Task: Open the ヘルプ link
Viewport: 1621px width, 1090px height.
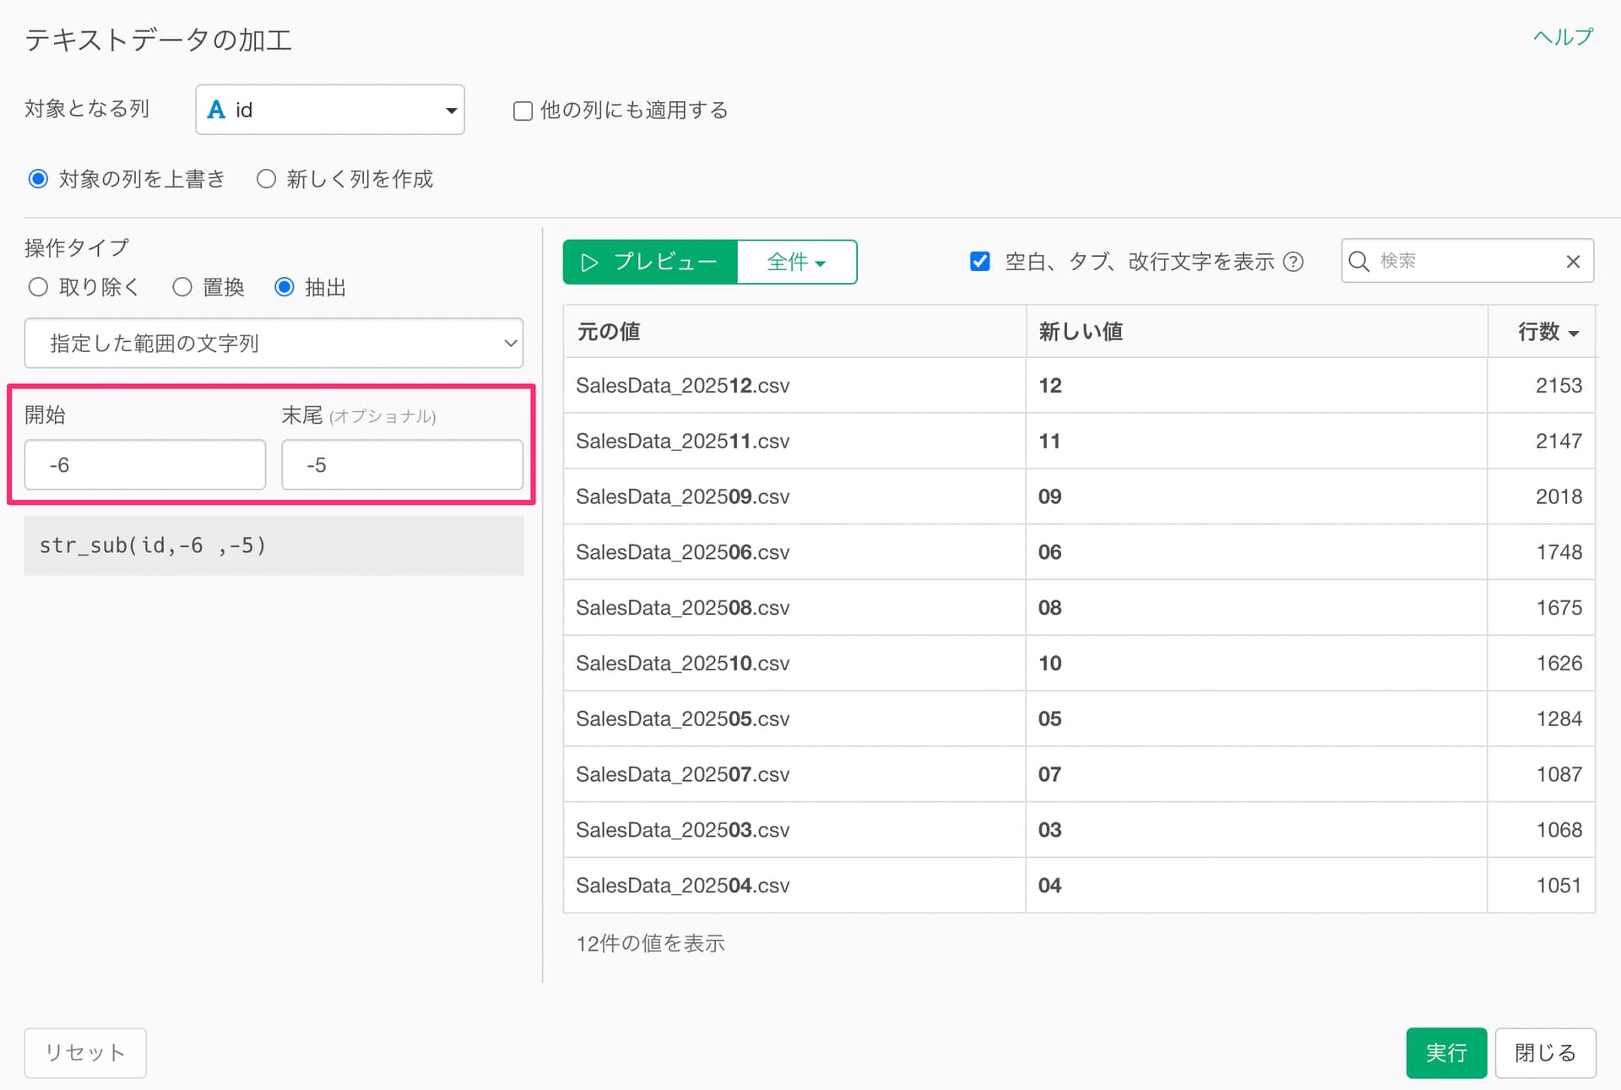Action: tap(1562, 37)
